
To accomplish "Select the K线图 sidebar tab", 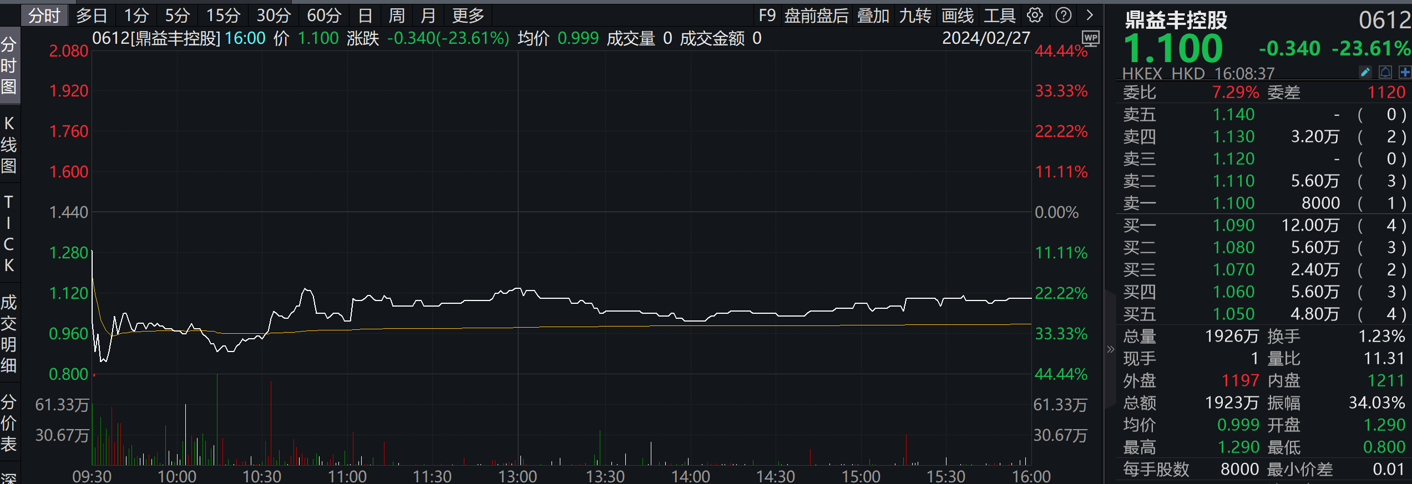I will pyautogui.click(x=9, y=145).
